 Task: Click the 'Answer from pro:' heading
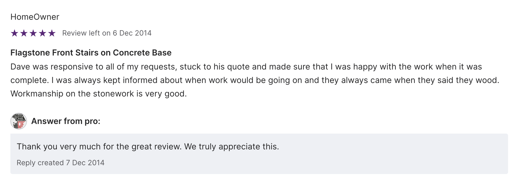[x=66, y=121]
